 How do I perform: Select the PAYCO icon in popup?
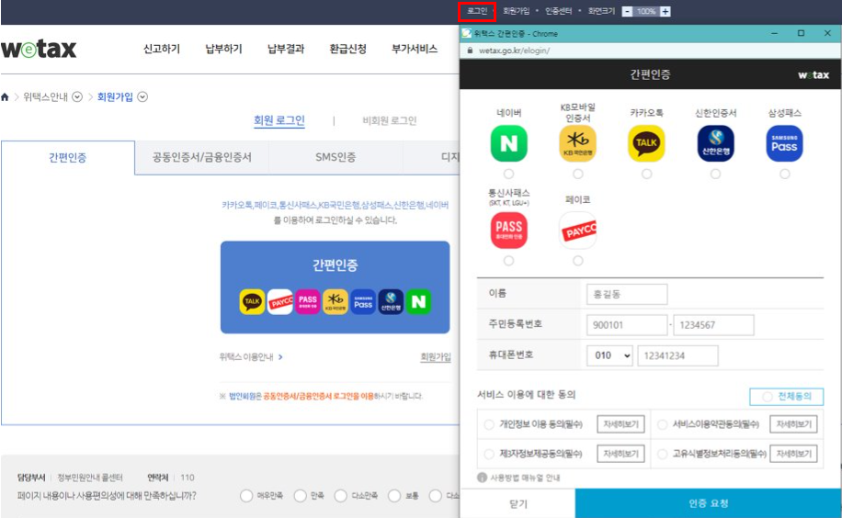click(578, 231)
